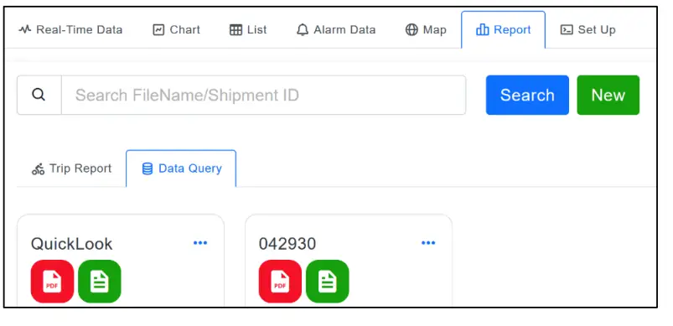
Task: Open QuickLook three-dot options menu
Action: click(x=200, y=243)
